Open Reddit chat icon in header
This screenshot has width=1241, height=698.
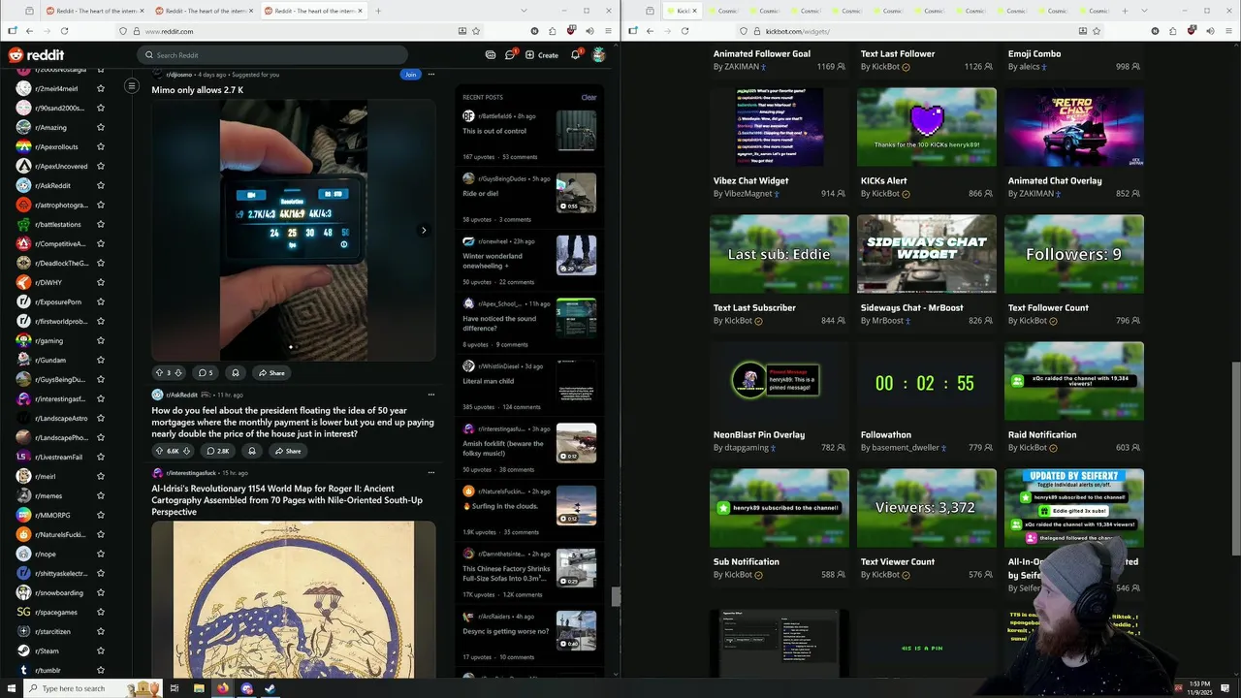[510, 55]
